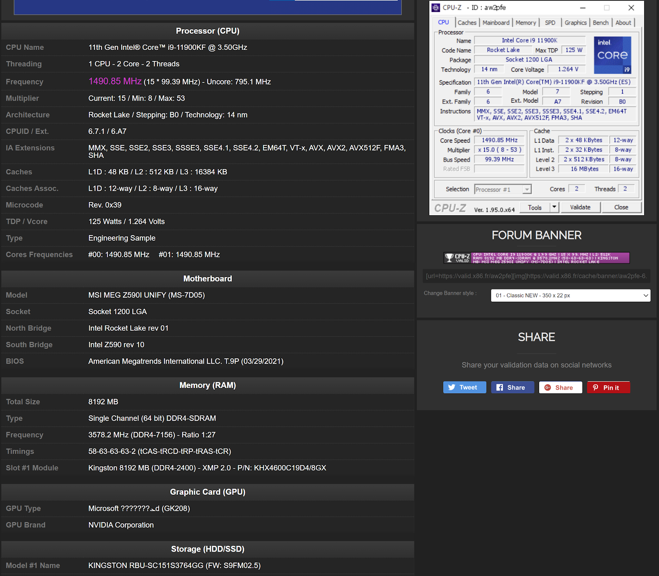Open the Change Banner style dropdown
The width and height of the screenshot is (659, 576).
pos(570,295)
